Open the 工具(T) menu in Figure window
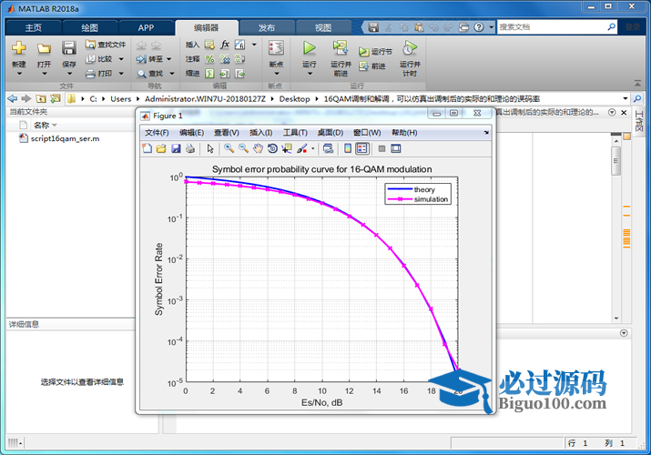Viewport: 651px width, 455px height. click(x=296, y=133)
